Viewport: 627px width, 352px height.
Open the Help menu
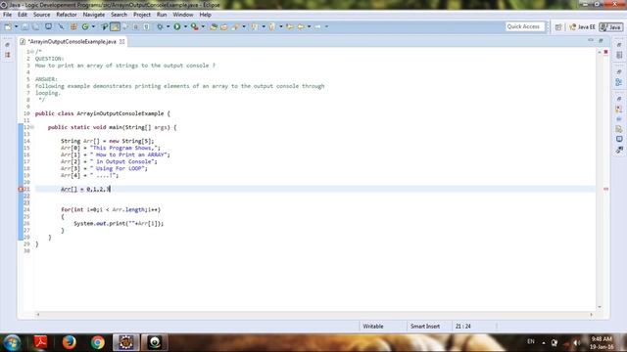[x=205, y=15]
